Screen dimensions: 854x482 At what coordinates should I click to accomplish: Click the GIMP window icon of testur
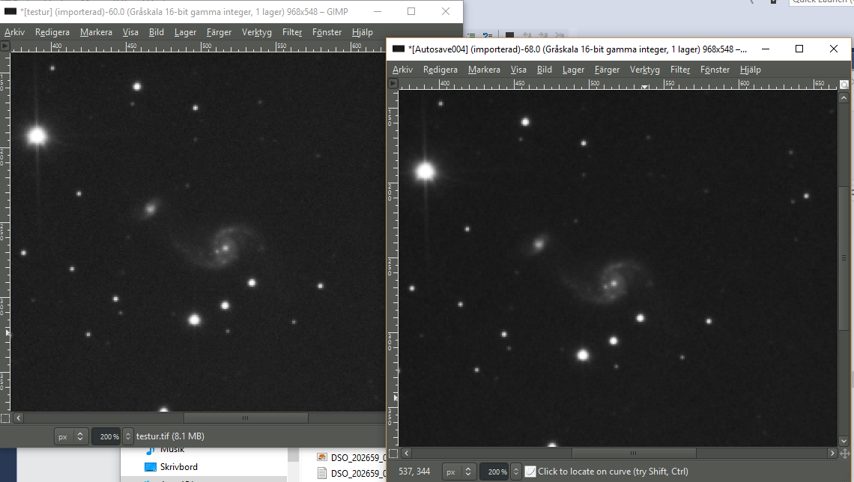10,11
